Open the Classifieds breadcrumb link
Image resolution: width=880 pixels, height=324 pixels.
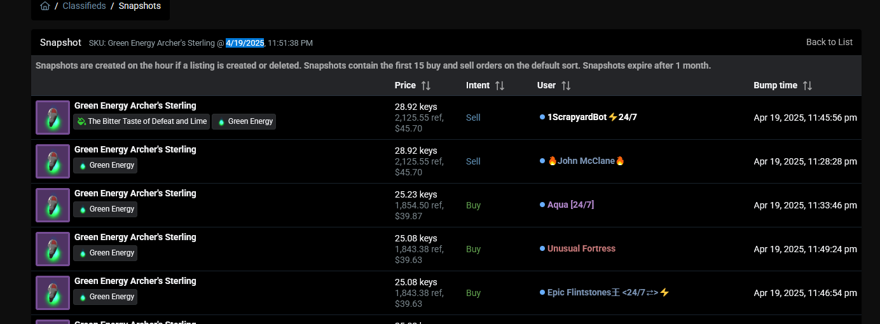click(83, 6)
